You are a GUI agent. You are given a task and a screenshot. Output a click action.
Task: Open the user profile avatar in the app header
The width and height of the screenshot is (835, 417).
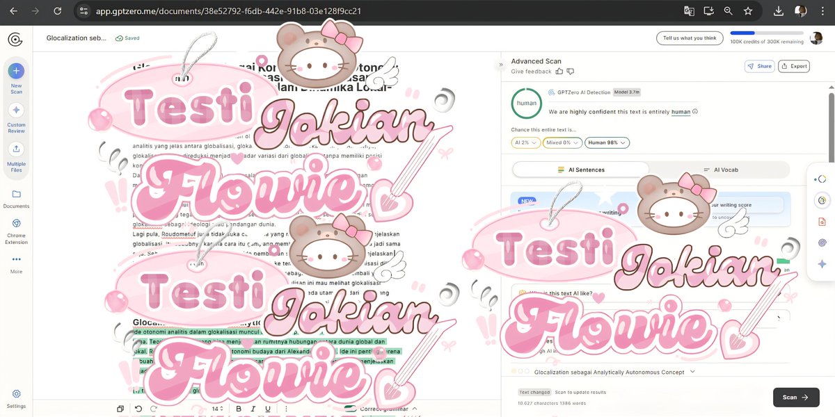816,38
